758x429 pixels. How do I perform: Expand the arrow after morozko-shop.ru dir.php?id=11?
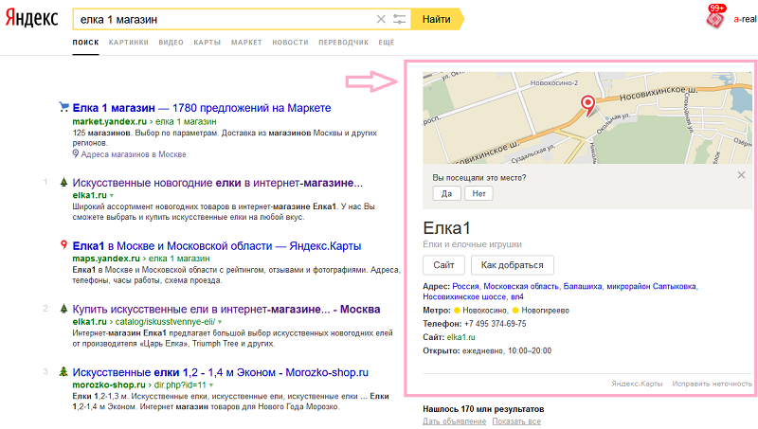[x=211, y=385]
